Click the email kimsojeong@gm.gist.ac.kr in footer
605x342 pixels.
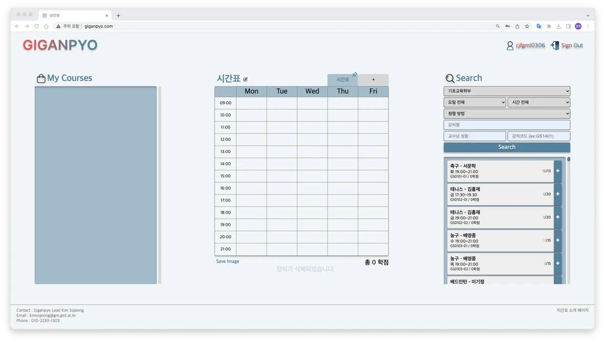(52, 315)
